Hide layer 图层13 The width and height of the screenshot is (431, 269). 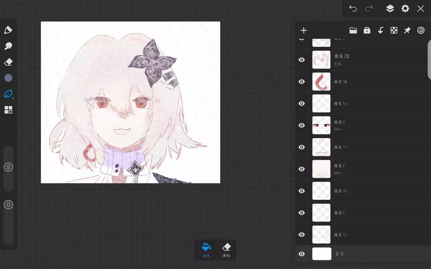click(302, 235)
